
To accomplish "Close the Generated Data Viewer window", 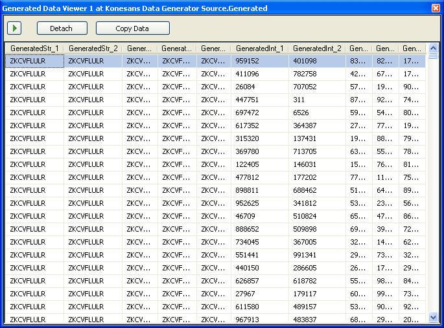I will (436, 8).
